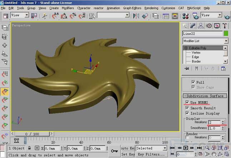
Task: Click the Set Key button
Action: click(128, 154)
